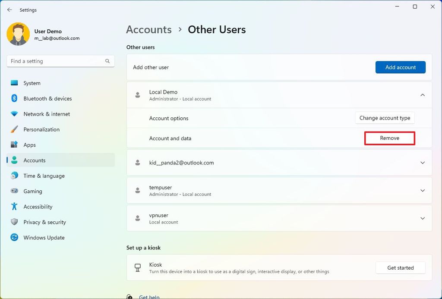Select the Time & language globe icon

[14, 176]
